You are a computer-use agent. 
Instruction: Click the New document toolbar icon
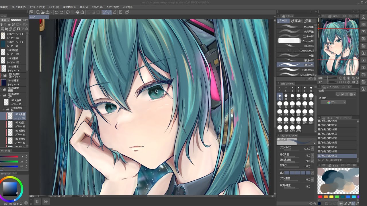tap(38, 12)
